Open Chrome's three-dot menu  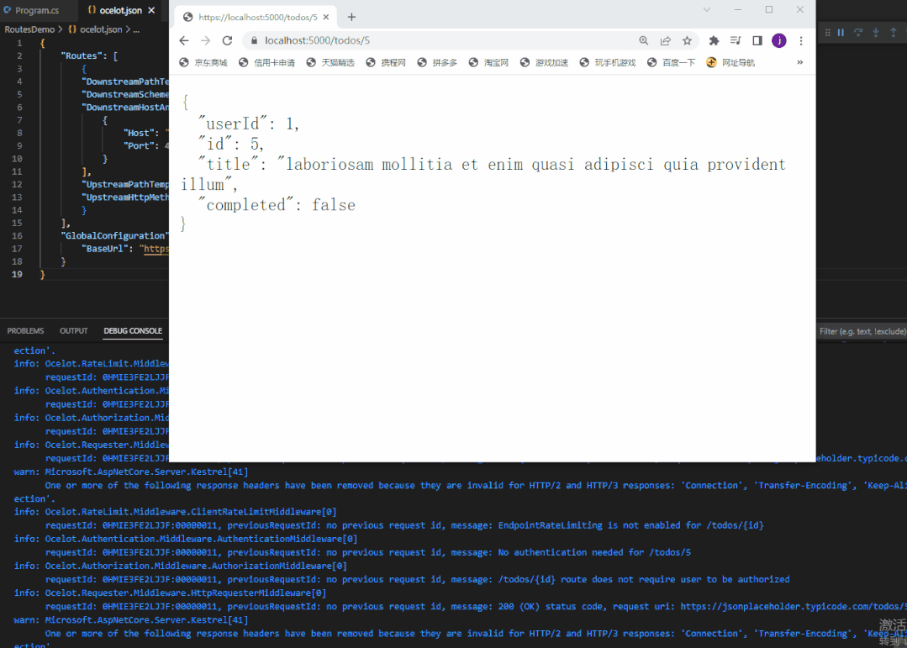(800, 40)
